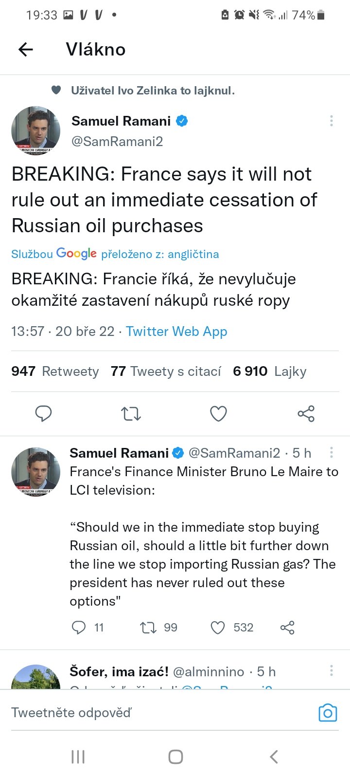This screenshot has width=350, height=779.
Task: Open more options on Le Maire reply
Action: 331,453
